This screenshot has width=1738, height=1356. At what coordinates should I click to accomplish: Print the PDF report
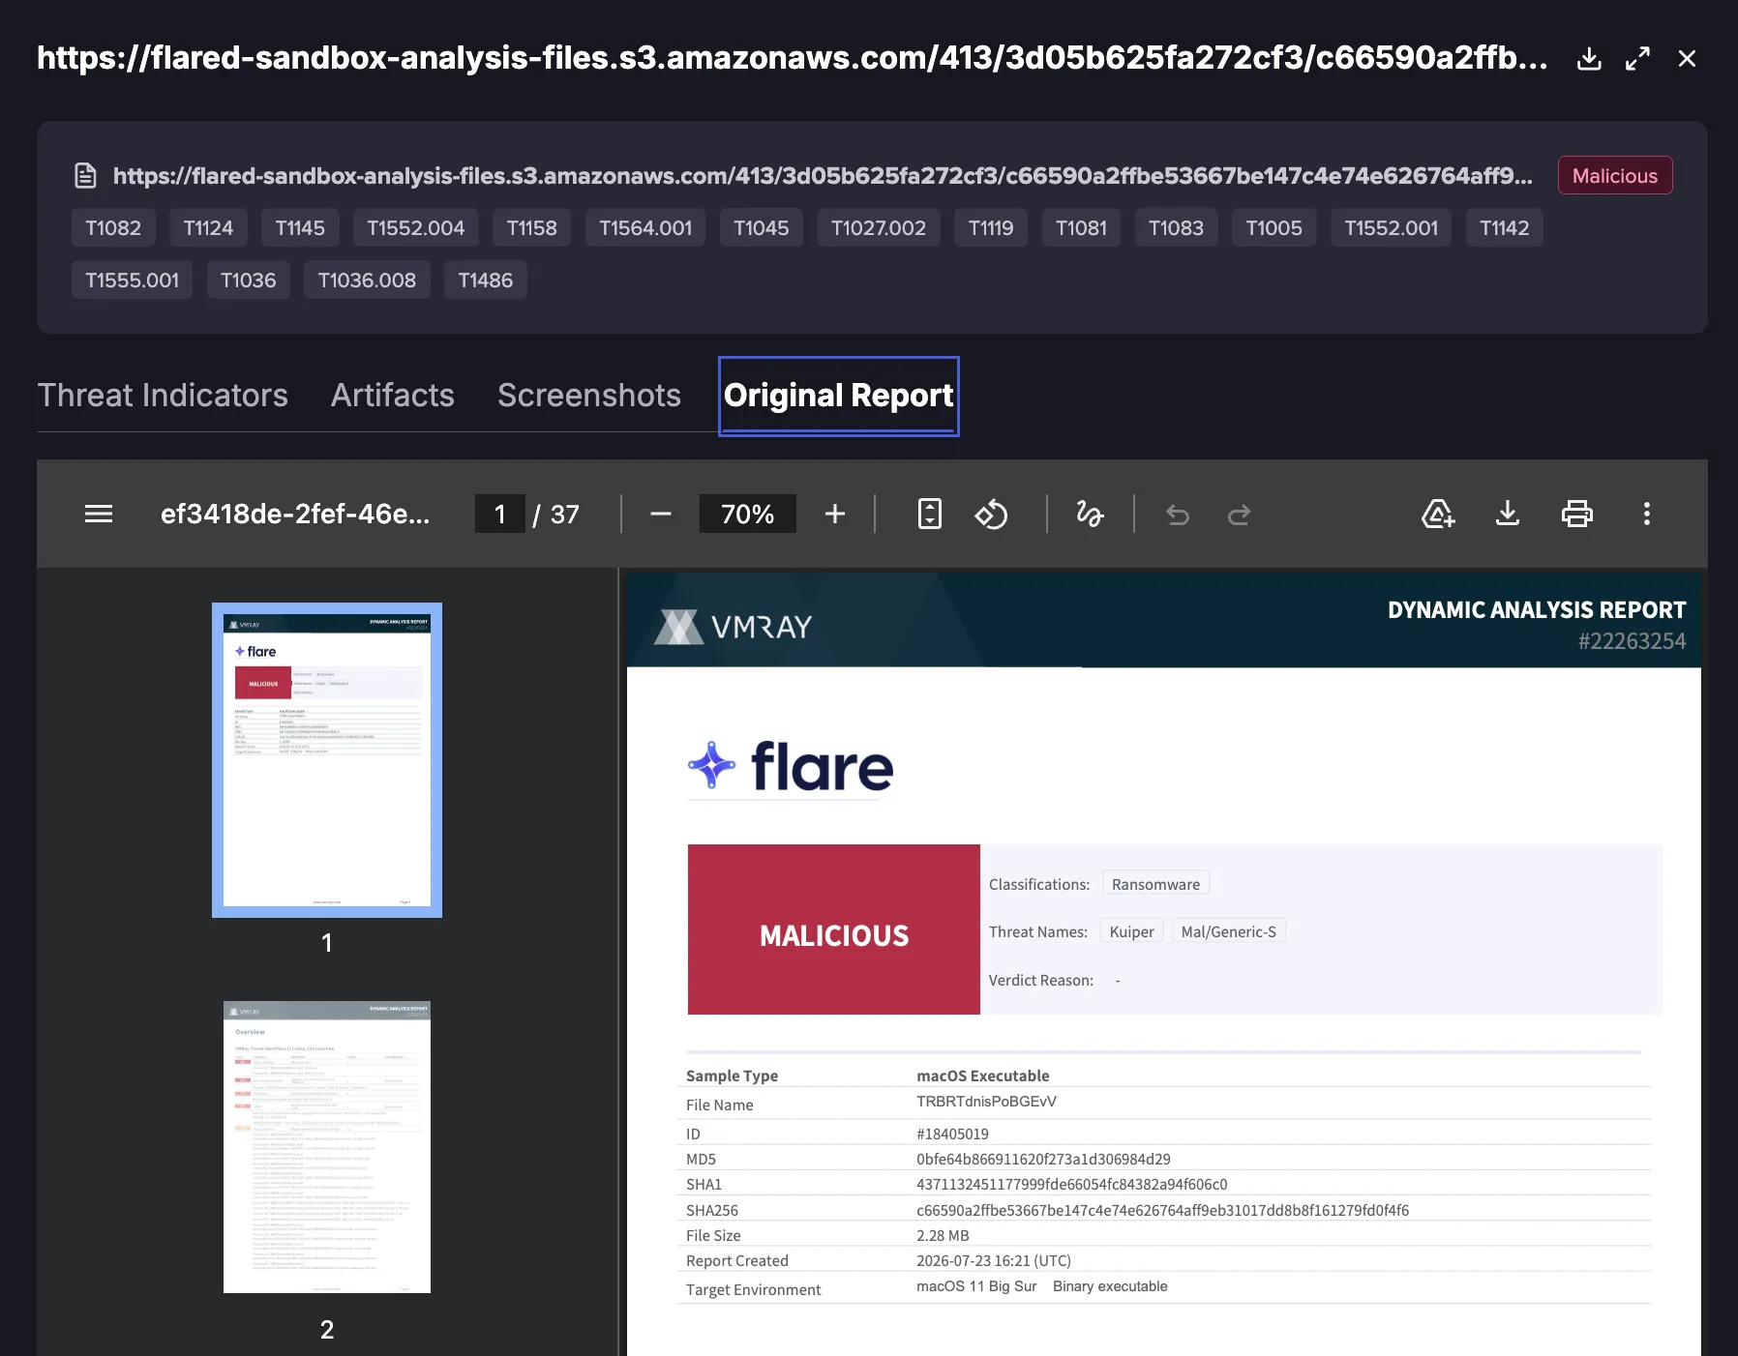click(x=1577, y=514)
